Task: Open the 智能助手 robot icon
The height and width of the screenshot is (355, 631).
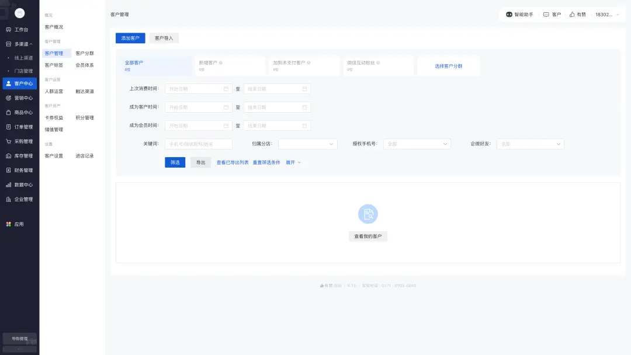Action: [509, 15]
